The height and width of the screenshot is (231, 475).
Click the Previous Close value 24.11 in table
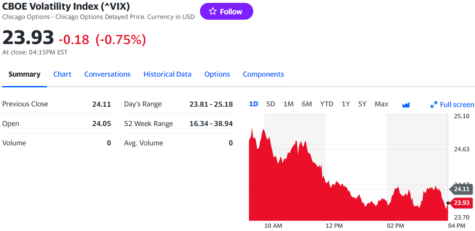[x=102, y=104]
